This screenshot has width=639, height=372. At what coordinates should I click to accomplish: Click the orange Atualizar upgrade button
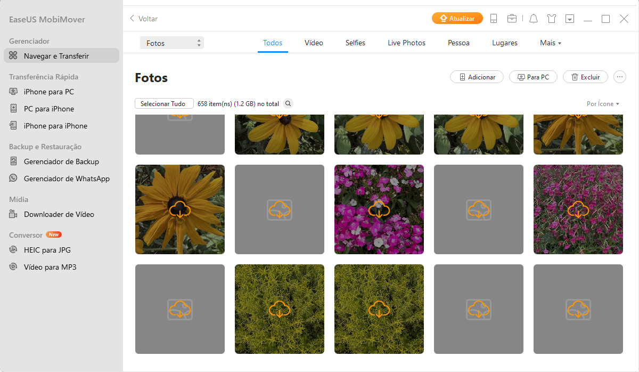point(457,19)
